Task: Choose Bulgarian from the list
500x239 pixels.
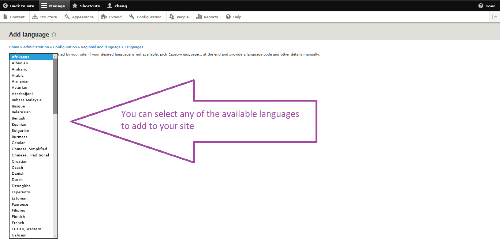Action: (x=31, y=131)
